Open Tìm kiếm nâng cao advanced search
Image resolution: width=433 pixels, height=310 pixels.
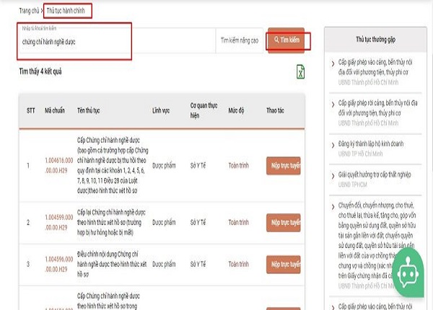240,40
